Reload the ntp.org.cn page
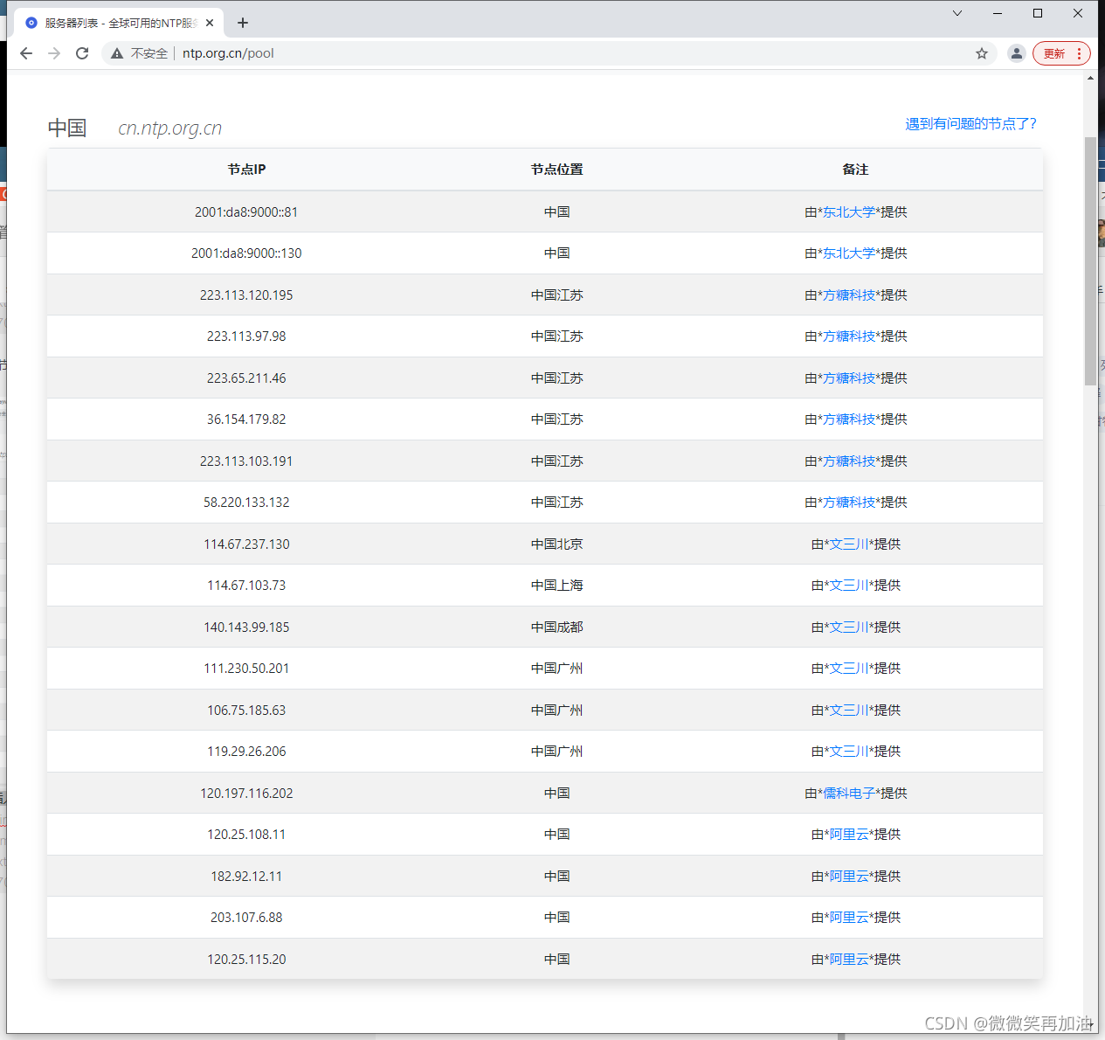The width and height of the screenshot is (1105, 1040). click(x=82, y=53)
